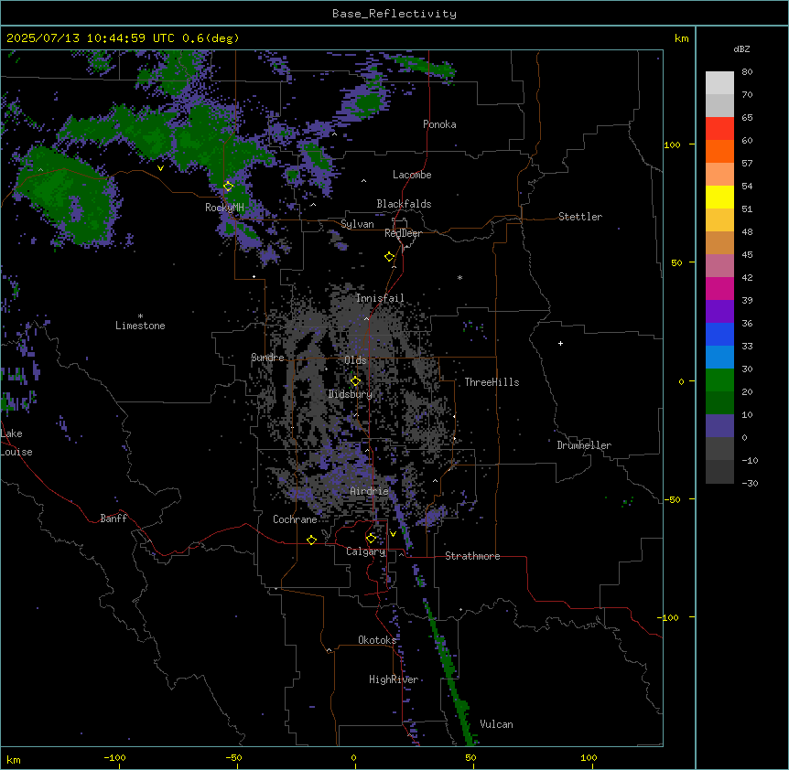Click the Banff town label
Screen dimensions: 789x770
tap(113, 519)
